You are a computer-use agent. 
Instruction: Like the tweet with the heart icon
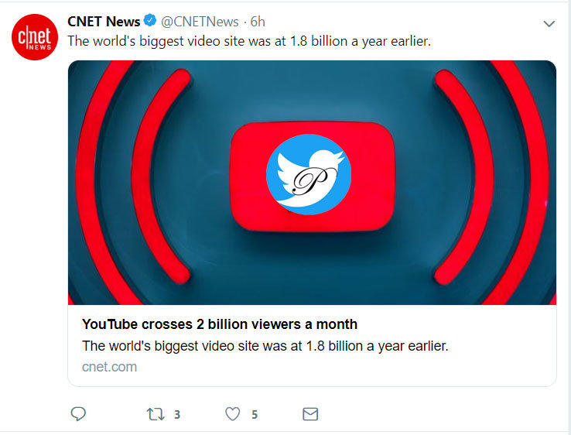[233, 414]
